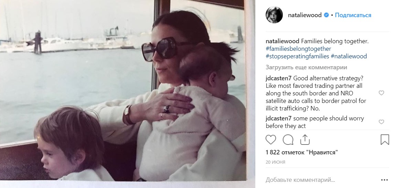Click the post photo
Viewport: 394px width, 188px height.
pos(123,90)
